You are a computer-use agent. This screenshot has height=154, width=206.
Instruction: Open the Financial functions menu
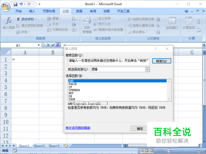point(23,32)
